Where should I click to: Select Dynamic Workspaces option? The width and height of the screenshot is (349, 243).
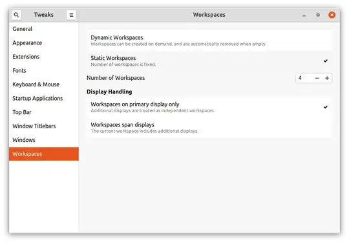point(210,41)
